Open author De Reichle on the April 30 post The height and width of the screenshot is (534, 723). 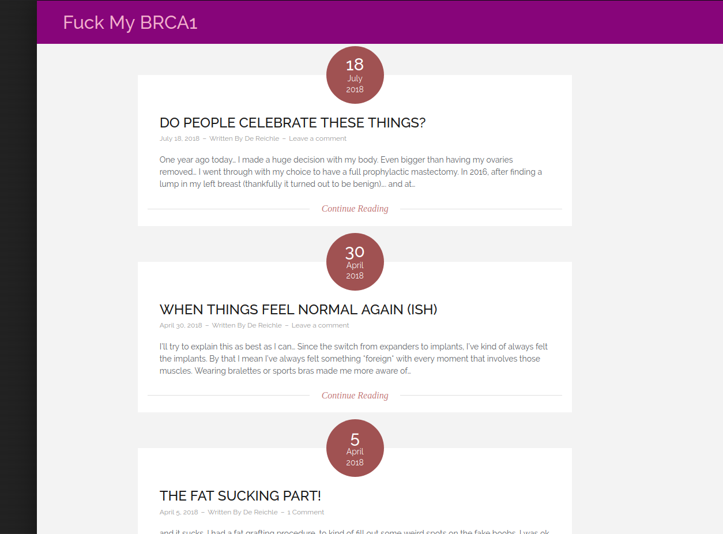pyautogui.click(x=265, y=325)
